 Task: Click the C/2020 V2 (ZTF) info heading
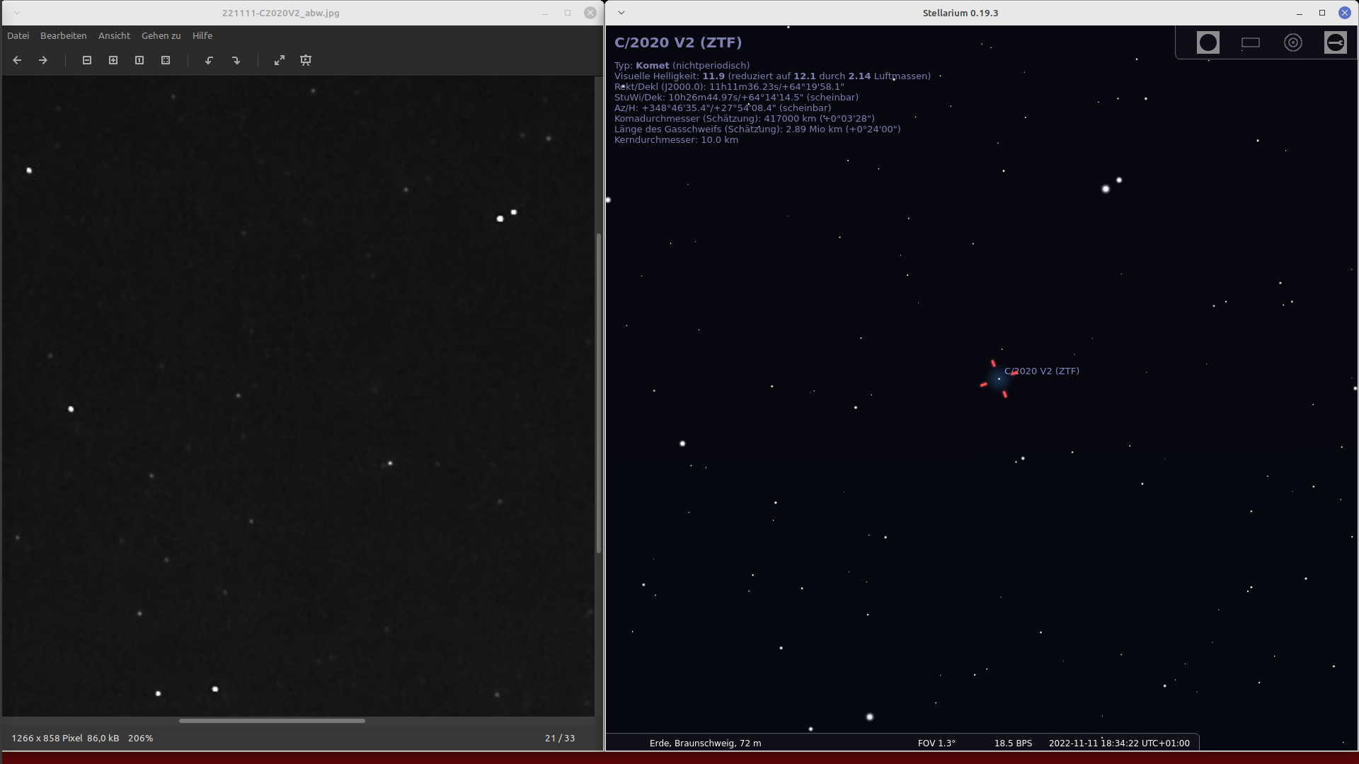[x=678, y=42]
